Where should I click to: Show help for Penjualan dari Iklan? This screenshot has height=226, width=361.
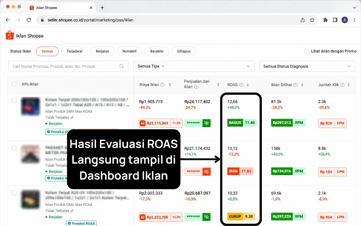(x=196, y=87)
